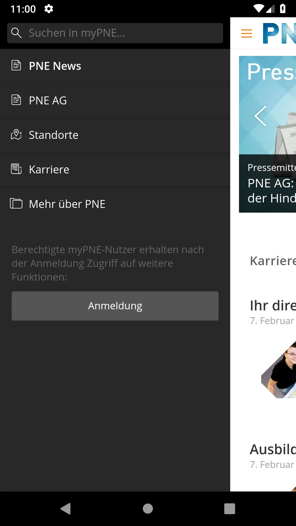Viewport: 296px width, 526px height.
Task: Select the PNE AG menu item
Action: (115, 101)
